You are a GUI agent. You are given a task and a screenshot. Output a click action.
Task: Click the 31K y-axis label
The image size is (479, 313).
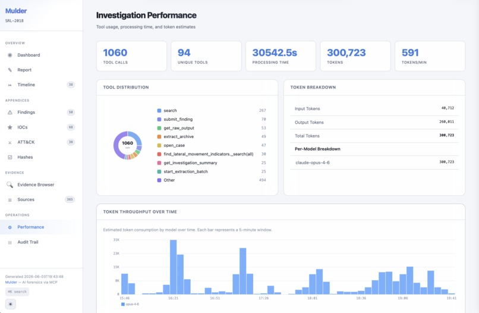116,240
